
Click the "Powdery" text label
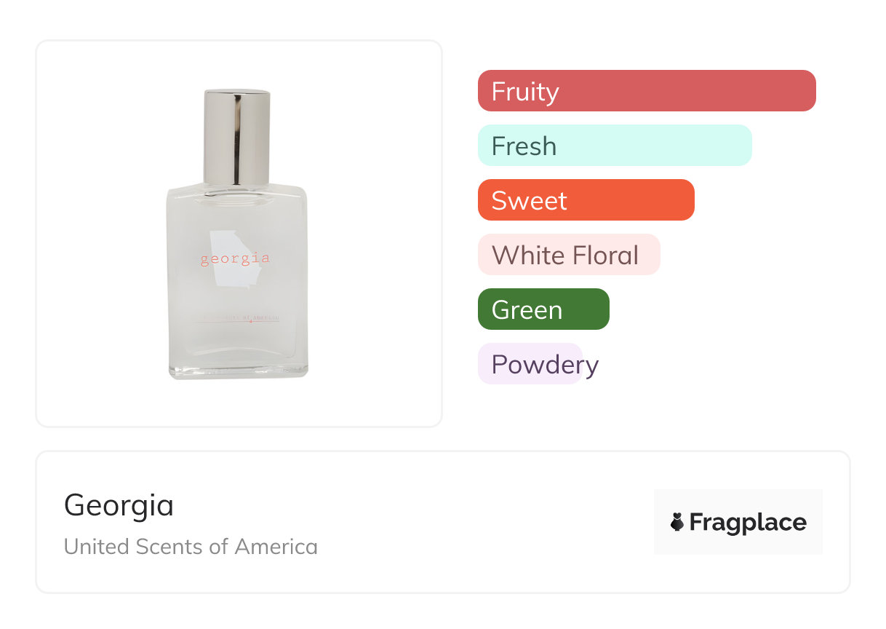[545, 365]
